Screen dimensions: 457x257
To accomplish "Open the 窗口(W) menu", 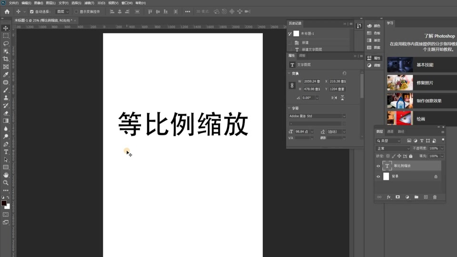I will point(127,3).
